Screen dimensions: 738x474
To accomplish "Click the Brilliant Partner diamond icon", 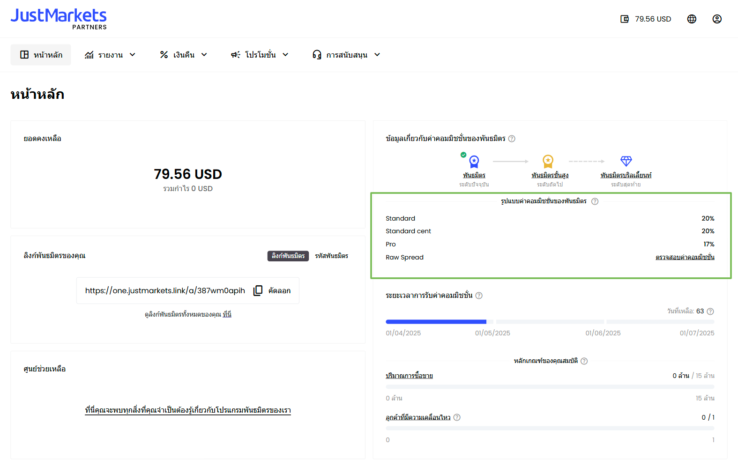I will (x=626, y=161).
